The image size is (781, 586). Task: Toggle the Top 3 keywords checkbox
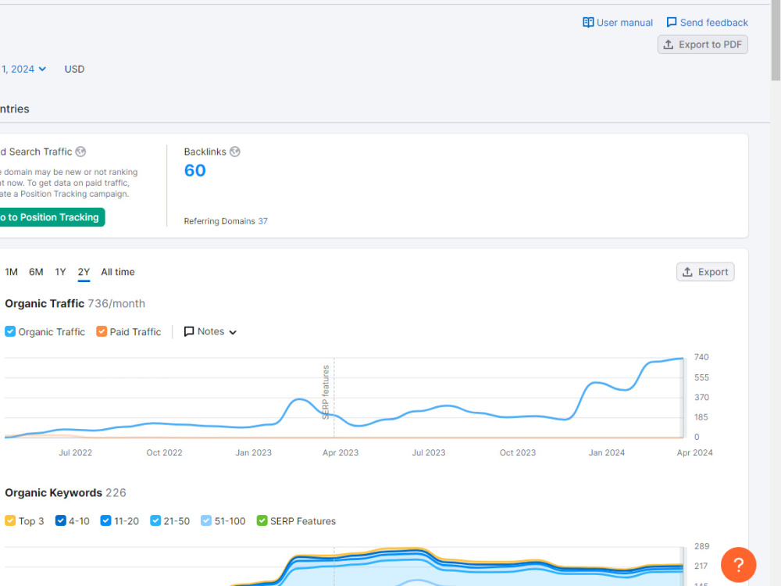[x=10, y=520]
